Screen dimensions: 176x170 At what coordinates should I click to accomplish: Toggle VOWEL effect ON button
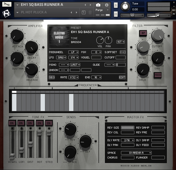click(12, 123)
